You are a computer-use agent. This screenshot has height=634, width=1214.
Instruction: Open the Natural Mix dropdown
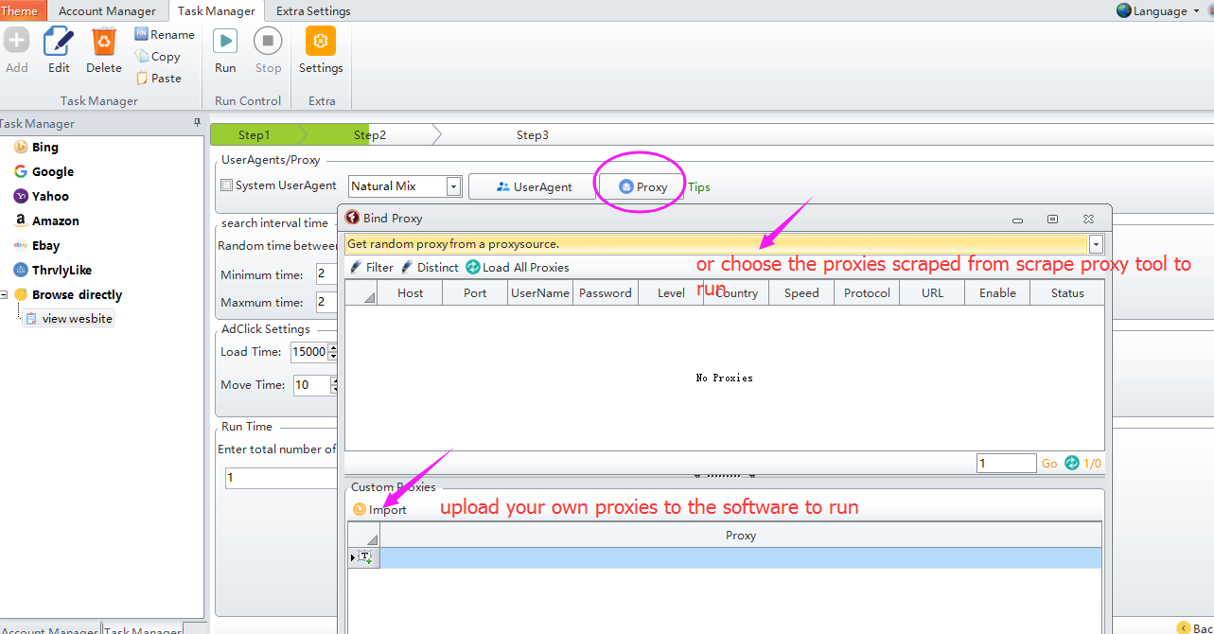click(x=453, y=186)
